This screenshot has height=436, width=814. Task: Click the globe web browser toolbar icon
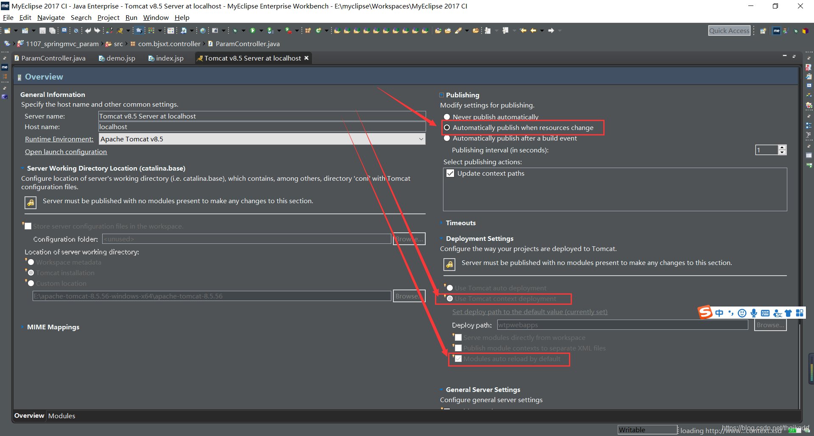pos(203,30)
